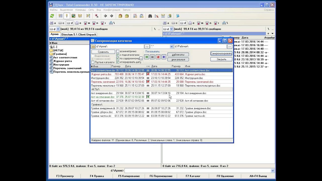Open the file mask *.* dropdown
Image resolution: width=322 pixels, height=181 pixels.
(x=172, y=47)
